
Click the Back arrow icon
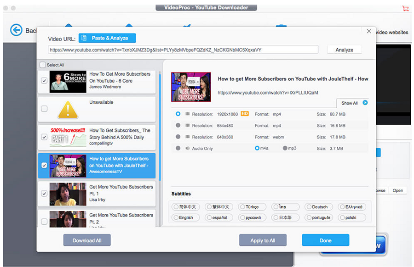(16, 30)
